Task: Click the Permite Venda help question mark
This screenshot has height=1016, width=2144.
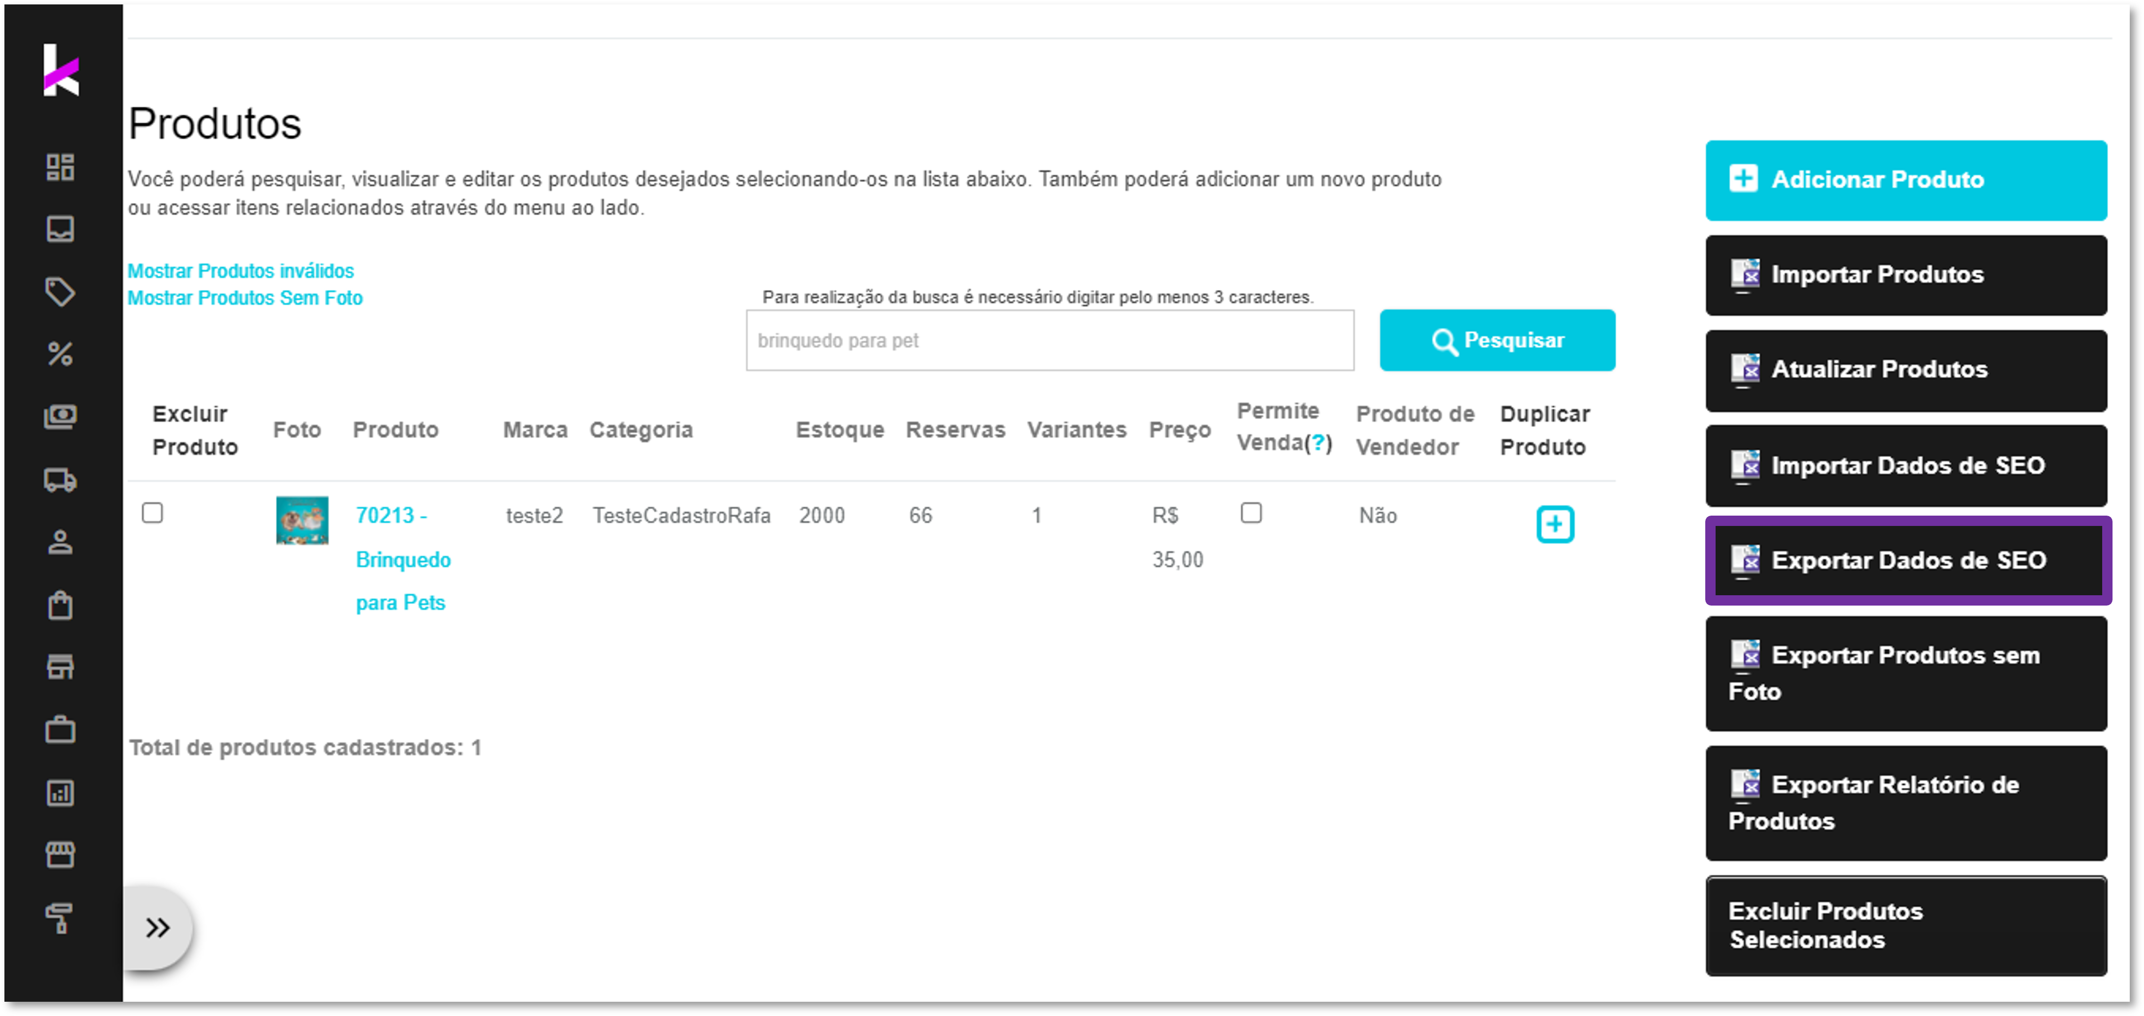Action: [x=1318, y=442]
